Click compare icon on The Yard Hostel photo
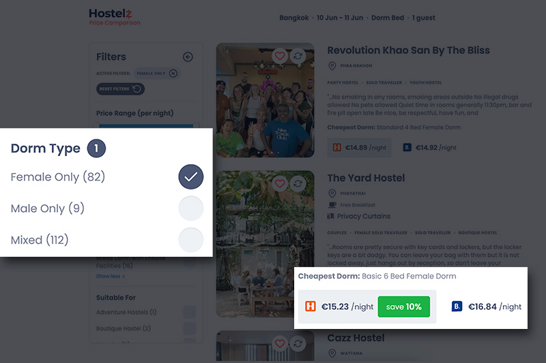This screenshot has height=363, width=546. 298,183
